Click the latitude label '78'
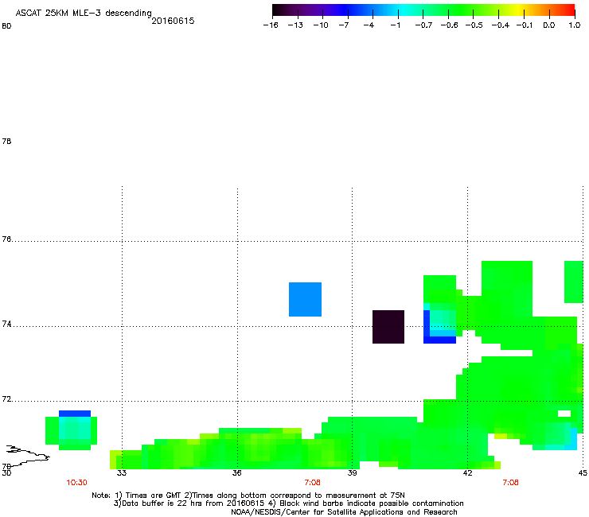Image resolution: width=589 pixels, height=517 pixels. 6,141
